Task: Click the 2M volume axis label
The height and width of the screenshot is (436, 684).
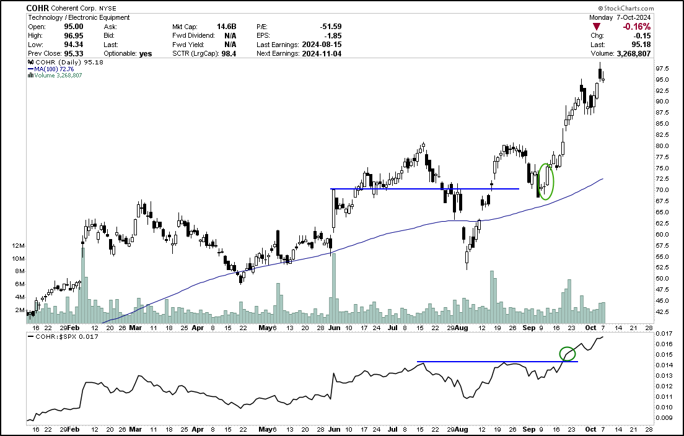Action: pyautogui.click(x=20, y=310)
